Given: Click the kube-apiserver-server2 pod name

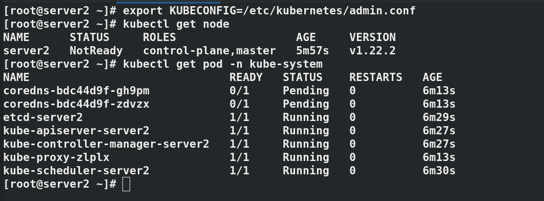Looking at the screenshot, I should pyautogui.click(x=76, y=131).
